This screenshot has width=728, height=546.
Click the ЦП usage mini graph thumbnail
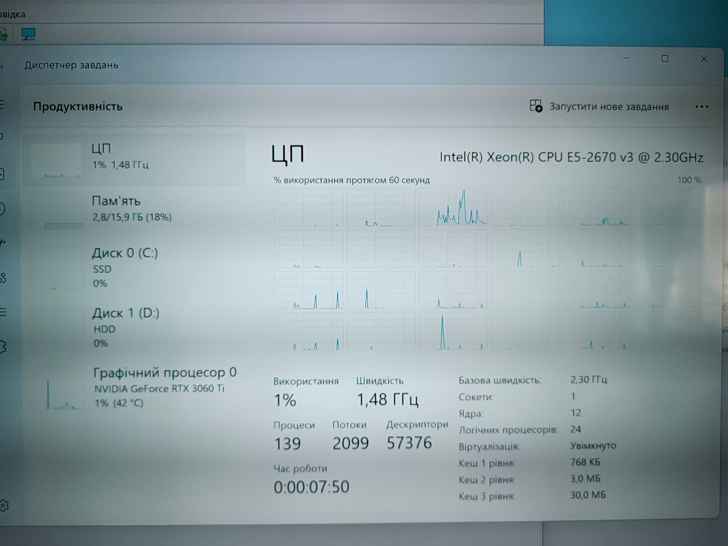pos(56,161)
